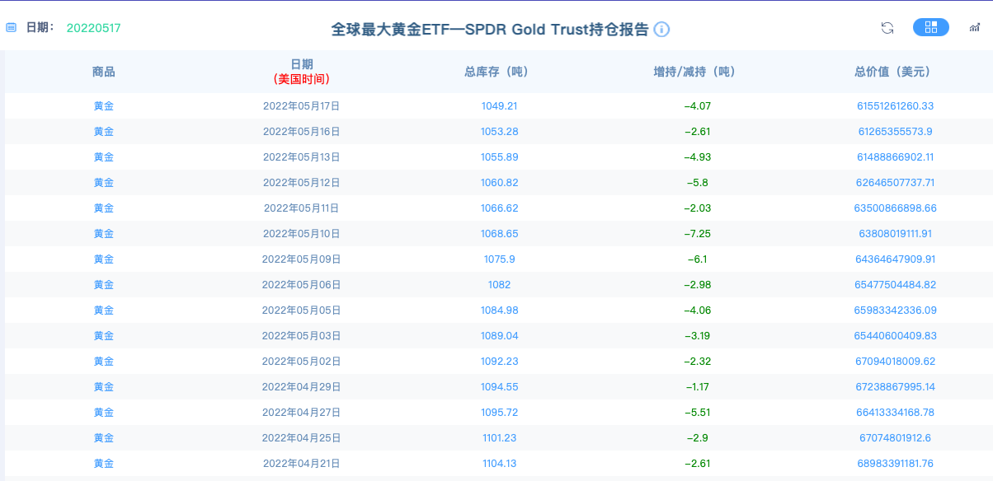Select total inventory value 1053.28
This screenshot has width=993, height=481.
[x=499, y=132]
